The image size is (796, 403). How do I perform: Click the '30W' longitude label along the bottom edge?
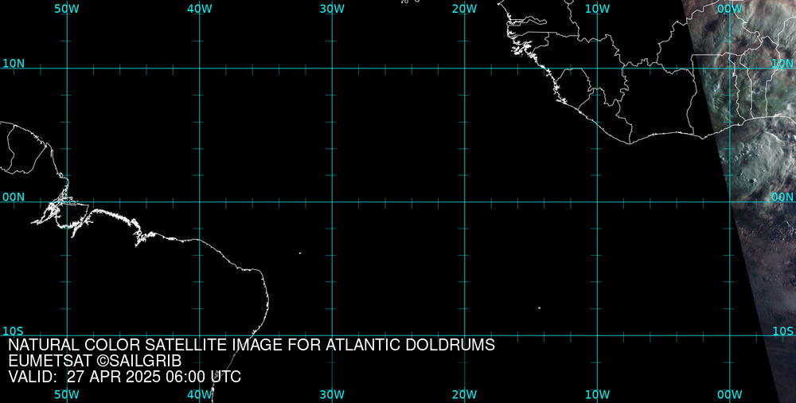click(x=332, y=395)
